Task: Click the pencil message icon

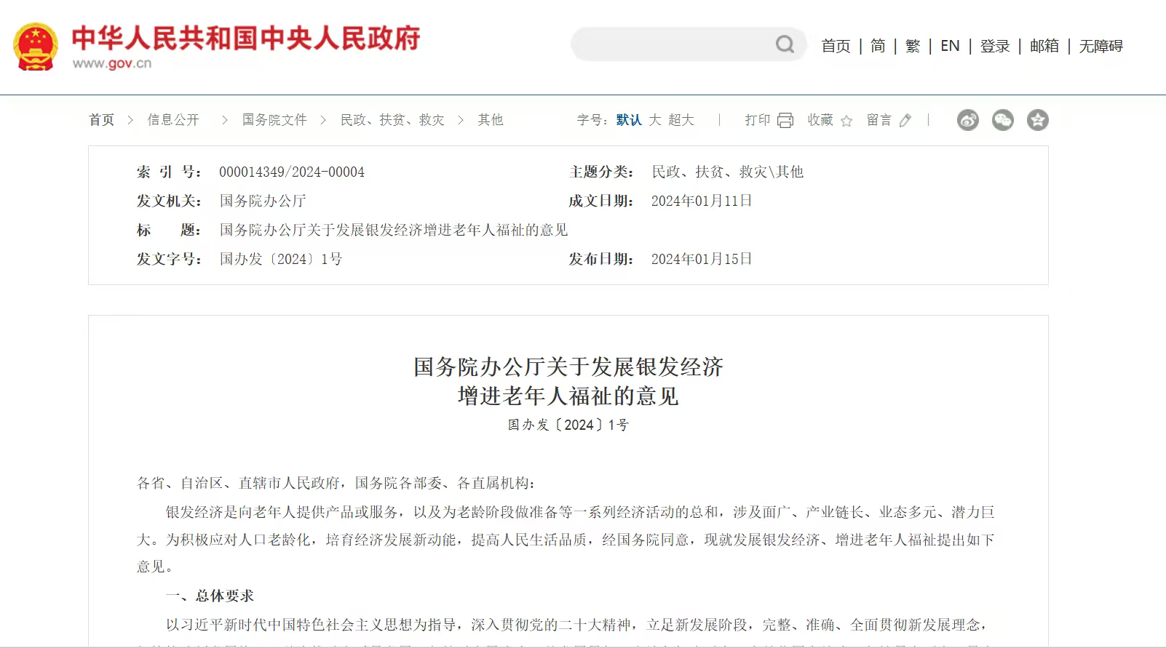Action: pyautogui.click(x=905, y=121)
